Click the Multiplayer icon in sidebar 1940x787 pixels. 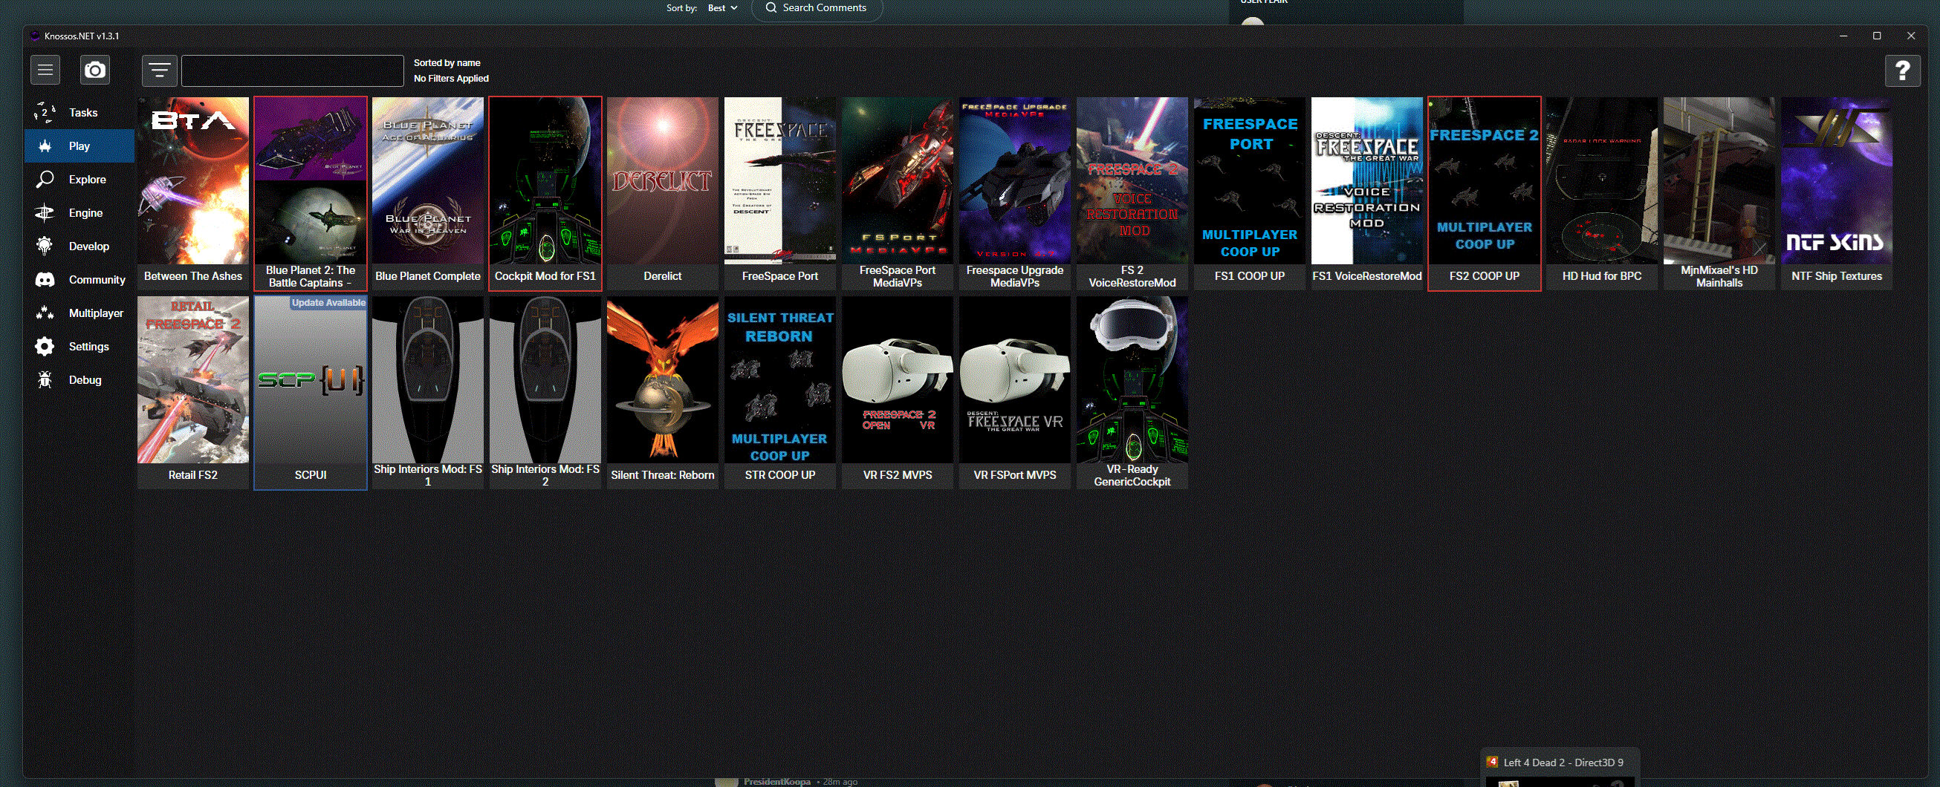(45, 313)
